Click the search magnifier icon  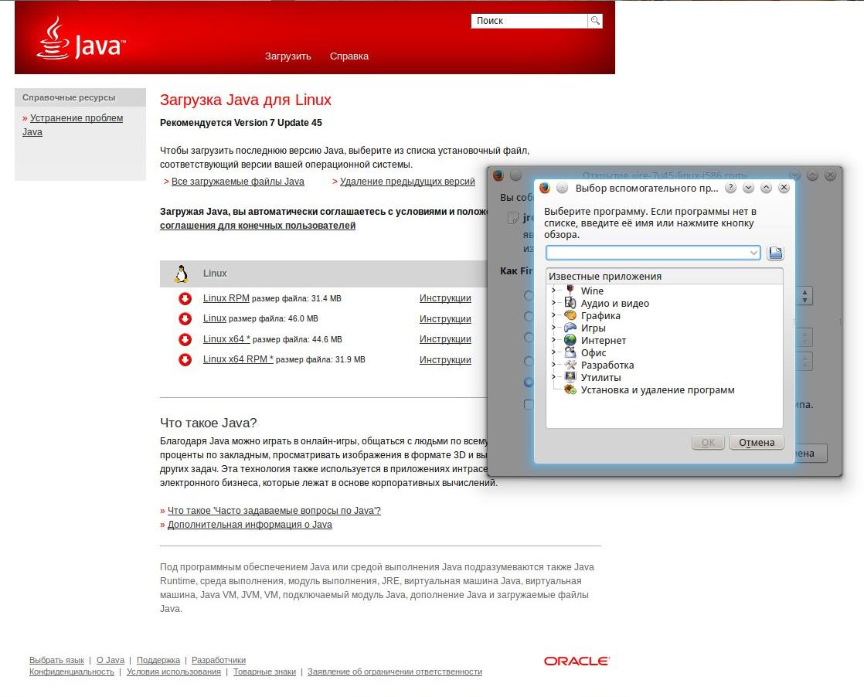point(595,21)
